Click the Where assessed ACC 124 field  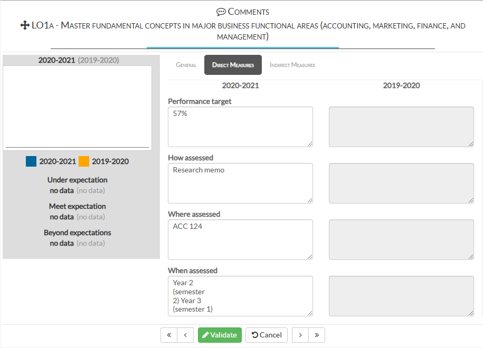pyautogui.click(x=240, y=239)
